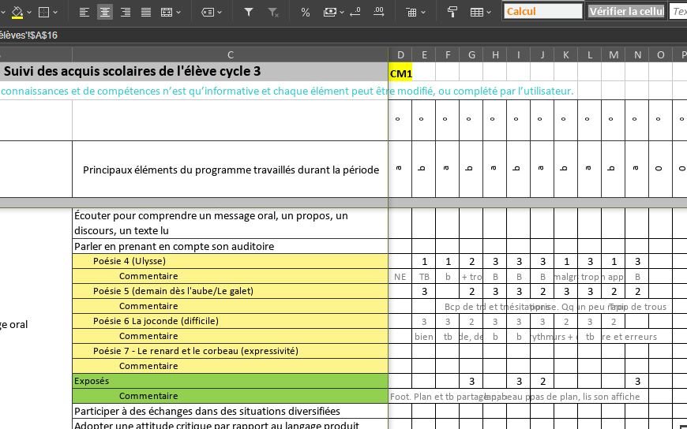687x429 pixels.
Task: Click the Principaux éléments du programme cell
Action: [231, 170]
